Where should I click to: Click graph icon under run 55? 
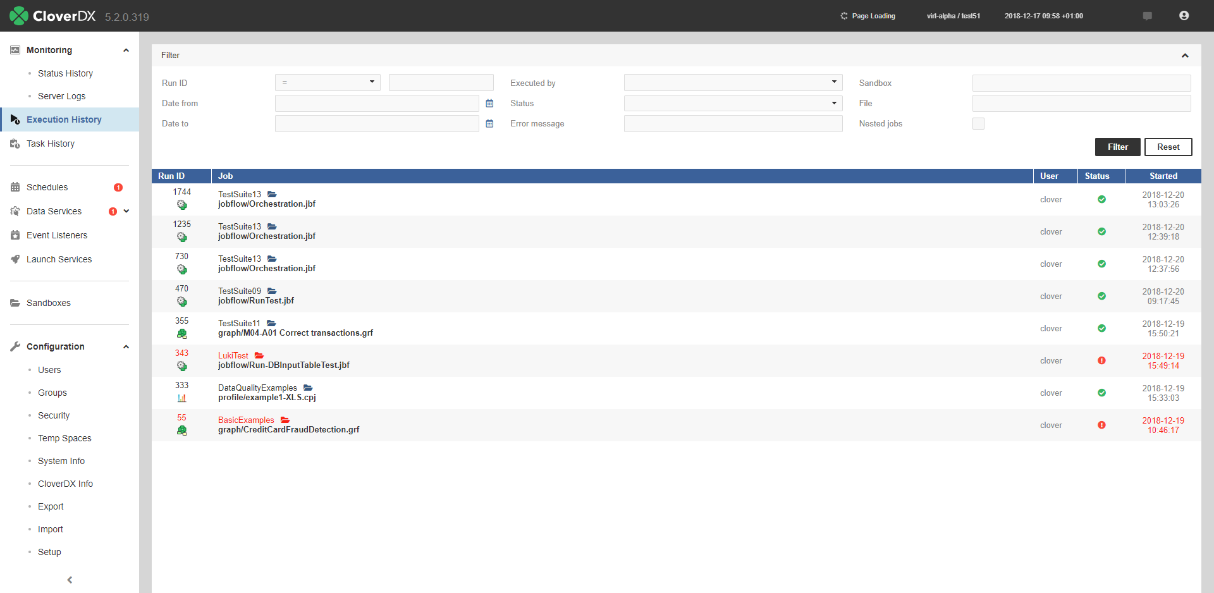[x=182, y=431]
